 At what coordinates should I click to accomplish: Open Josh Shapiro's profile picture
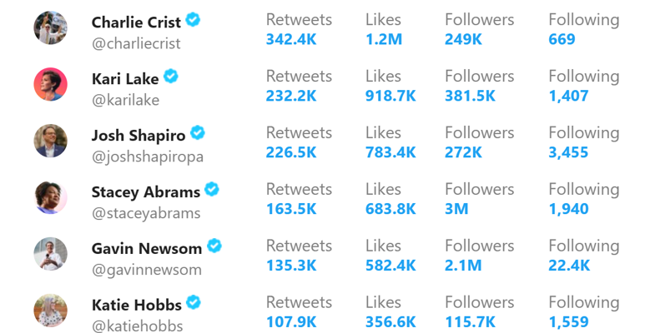[x=51, y=141]
